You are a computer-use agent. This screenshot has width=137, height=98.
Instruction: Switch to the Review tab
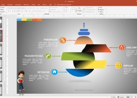point(33,5)
